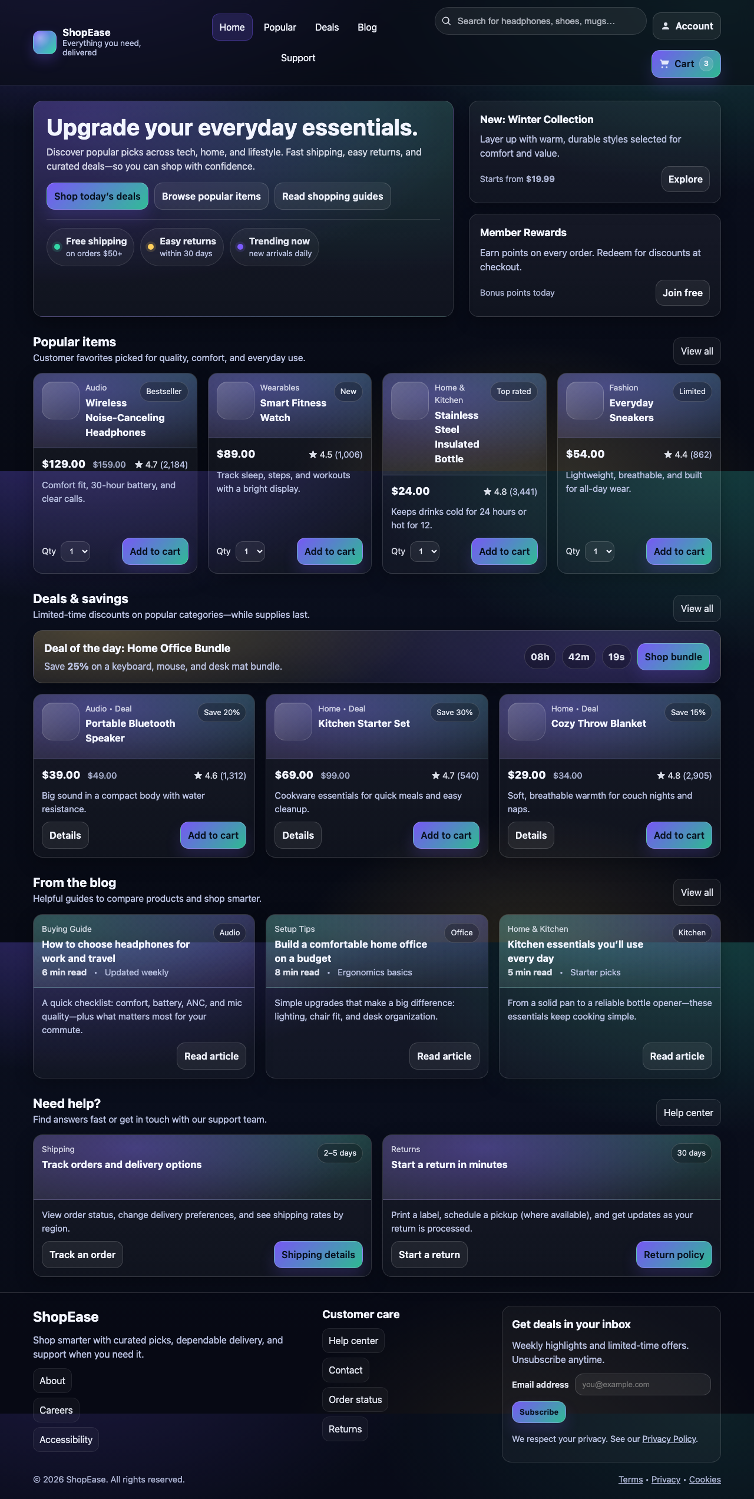Open the quantity selector for Stainless Steel Insulated Bottle
This screenshot has width=754, height=1499.
pyautogui.click(x=425, y=551)
